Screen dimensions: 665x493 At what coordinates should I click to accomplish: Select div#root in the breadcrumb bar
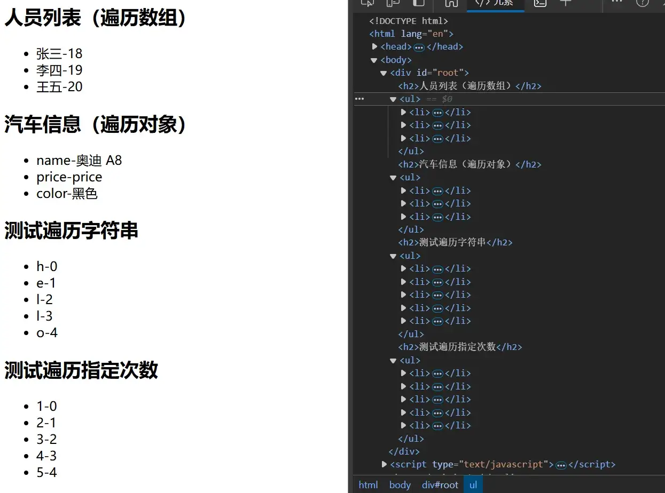(x=440, y=484)
